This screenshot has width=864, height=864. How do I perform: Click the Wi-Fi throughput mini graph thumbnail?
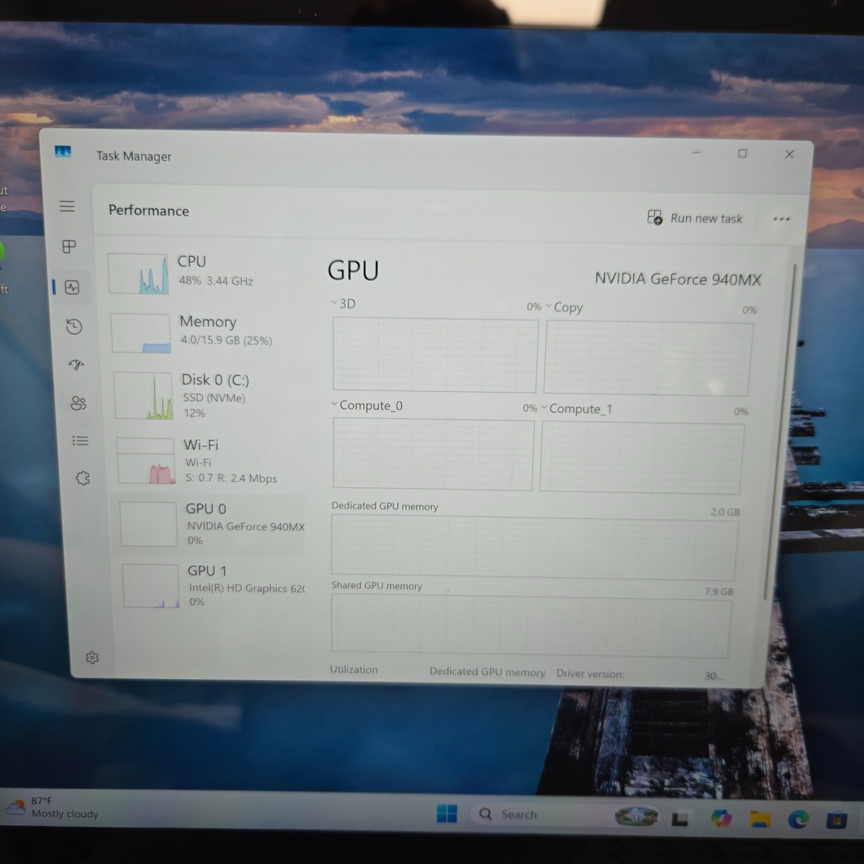click(146, 461)
